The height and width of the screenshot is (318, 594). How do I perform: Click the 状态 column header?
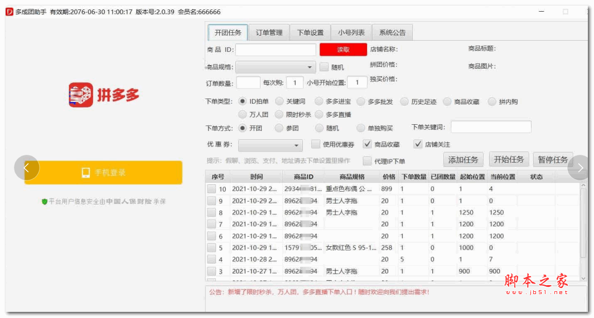pyautogui.click(x=536, y=177)
